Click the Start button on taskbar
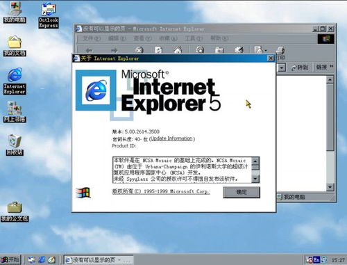The width and height of the screenshot is (347, 265). coord(10,259)
